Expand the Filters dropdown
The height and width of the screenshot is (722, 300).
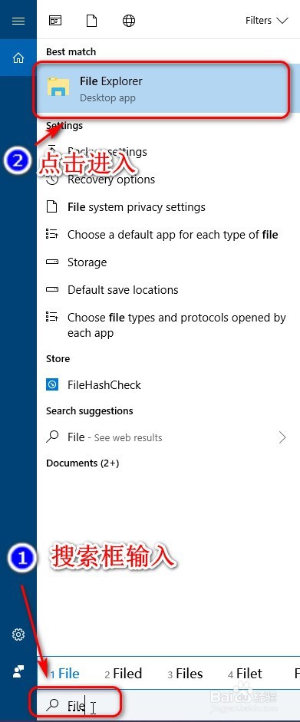266,21
